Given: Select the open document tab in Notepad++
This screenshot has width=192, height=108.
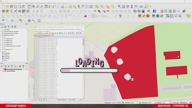Looking at the screenshot, I should tap(44, 36).
